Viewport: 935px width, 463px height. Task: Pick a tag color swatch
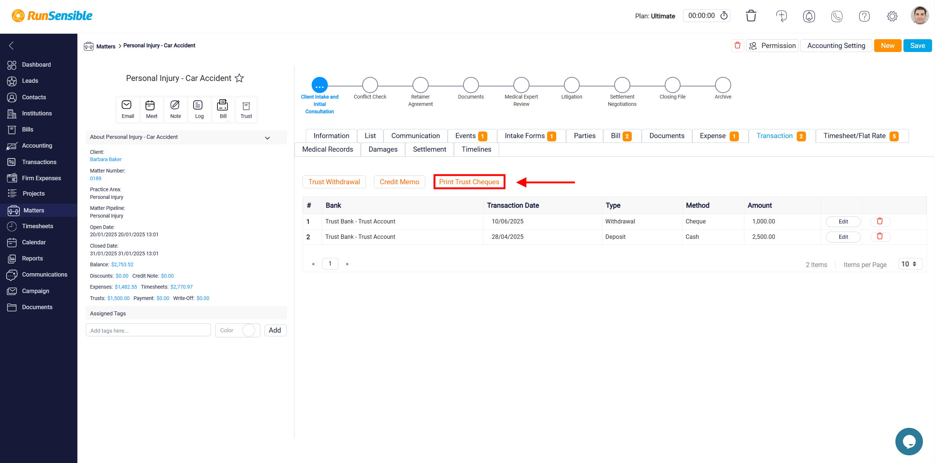pos(249,330)
